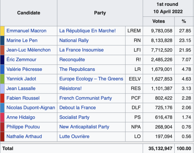Click the total votes 35,132,947 cell
Screen dimensions: 194x153
pos(158,148)
